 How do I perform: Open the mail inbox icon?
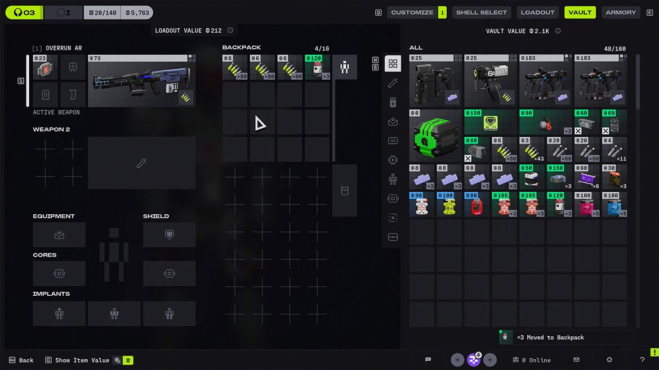576,360
